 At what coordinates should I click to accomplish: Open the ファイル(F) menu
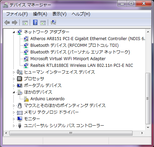[17, 14]
